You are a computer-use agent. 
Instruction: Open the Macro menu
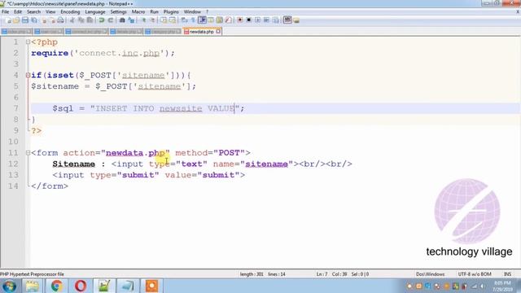pyautogui.click(x=138, y=11)
